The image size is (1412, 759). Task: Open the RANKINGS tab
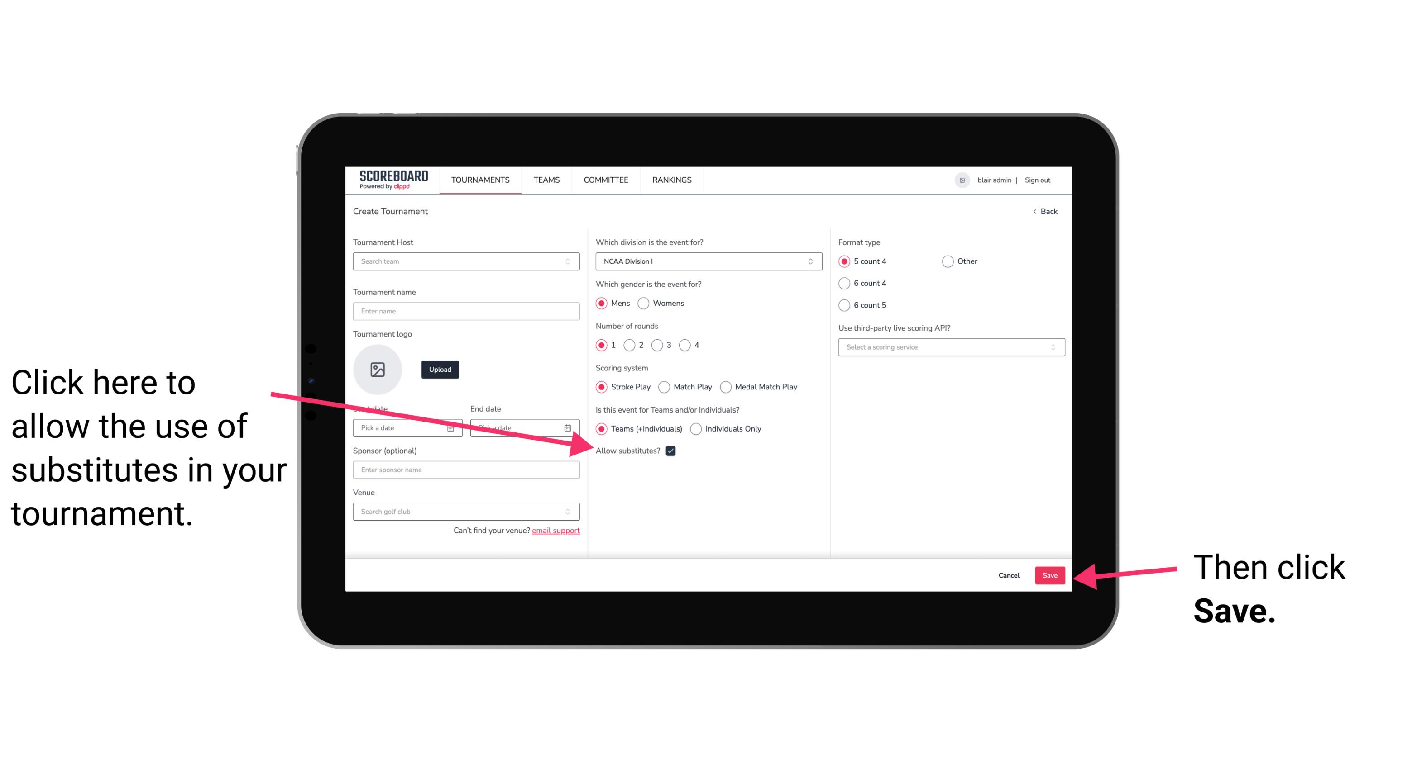click(x=672, y=180)
